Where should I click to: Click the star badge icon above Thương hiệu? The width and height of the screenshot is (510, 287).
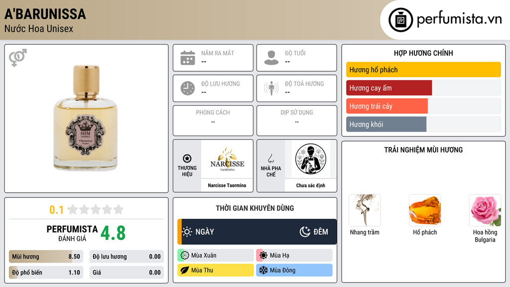(x=187, y=158)
